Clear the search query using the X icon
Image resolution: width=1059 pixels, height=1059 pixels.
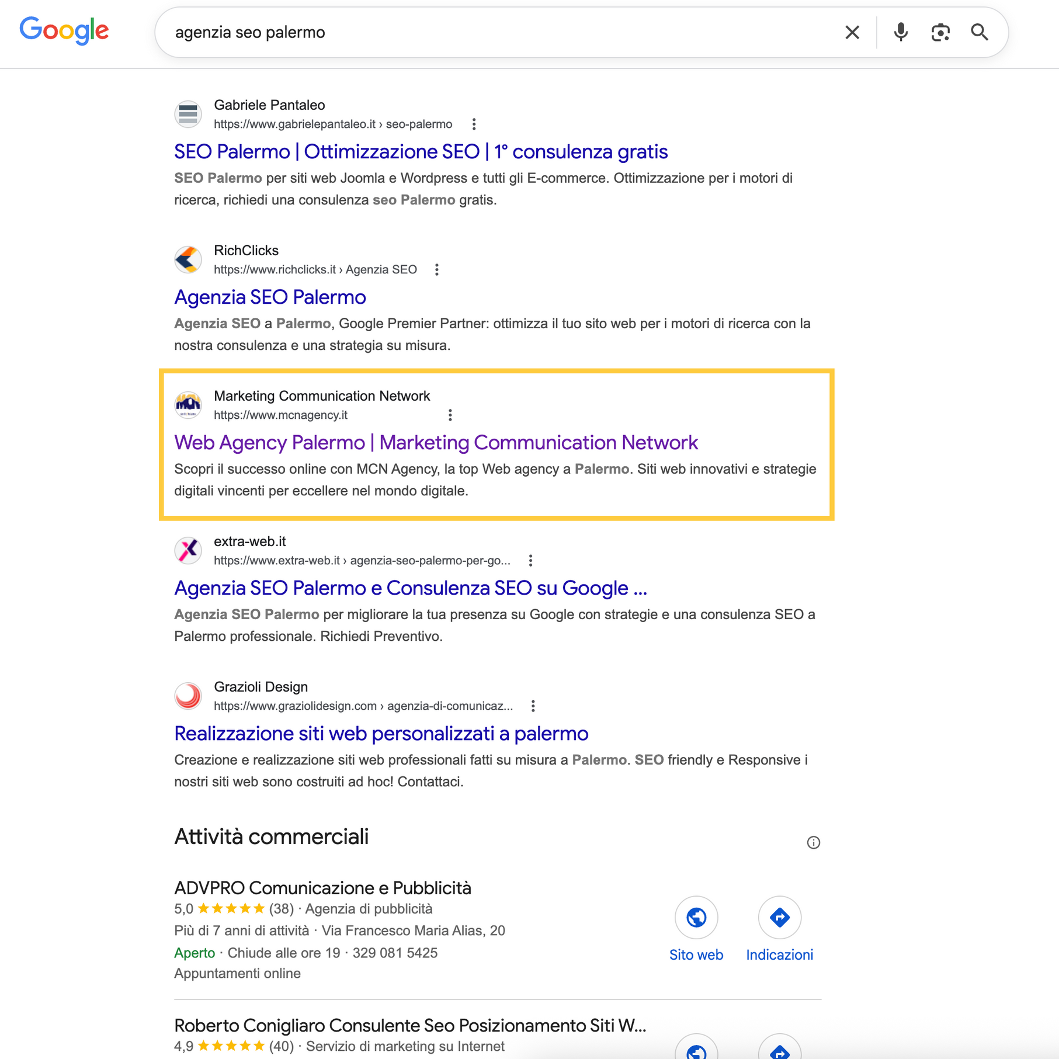[x=852, y=32]
